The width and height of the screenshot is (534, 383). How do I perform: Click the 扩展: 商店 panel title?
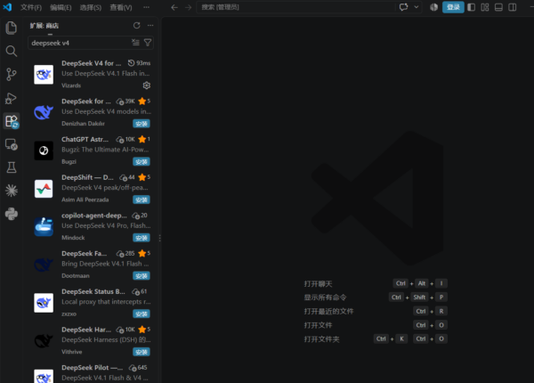click(x=44, y=26)
